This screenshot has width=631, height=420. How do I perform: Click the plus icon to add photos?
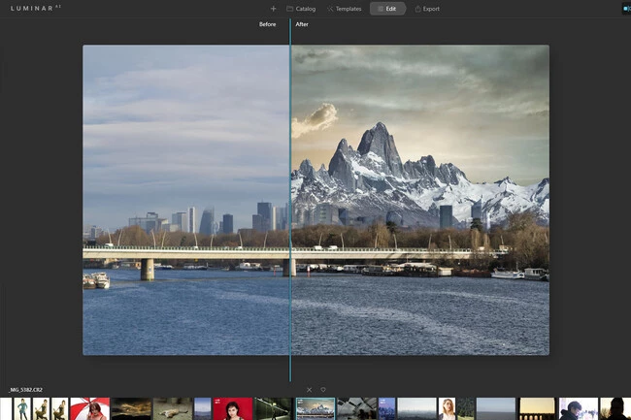273,9
